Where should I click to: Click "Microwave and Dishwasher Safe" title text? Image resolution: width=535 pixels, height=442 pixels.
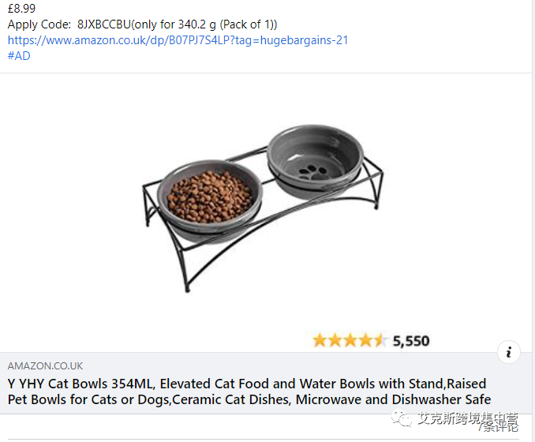coord(393,399)
